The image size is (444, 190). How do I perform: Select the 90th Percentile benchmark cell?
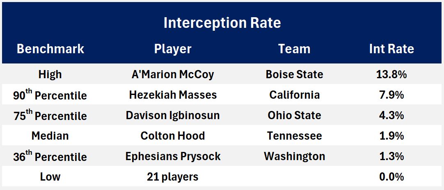50,95
